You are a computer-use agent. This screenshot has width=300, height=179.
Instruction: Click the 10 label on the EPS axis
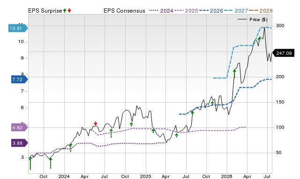click(x=21, y=42)
